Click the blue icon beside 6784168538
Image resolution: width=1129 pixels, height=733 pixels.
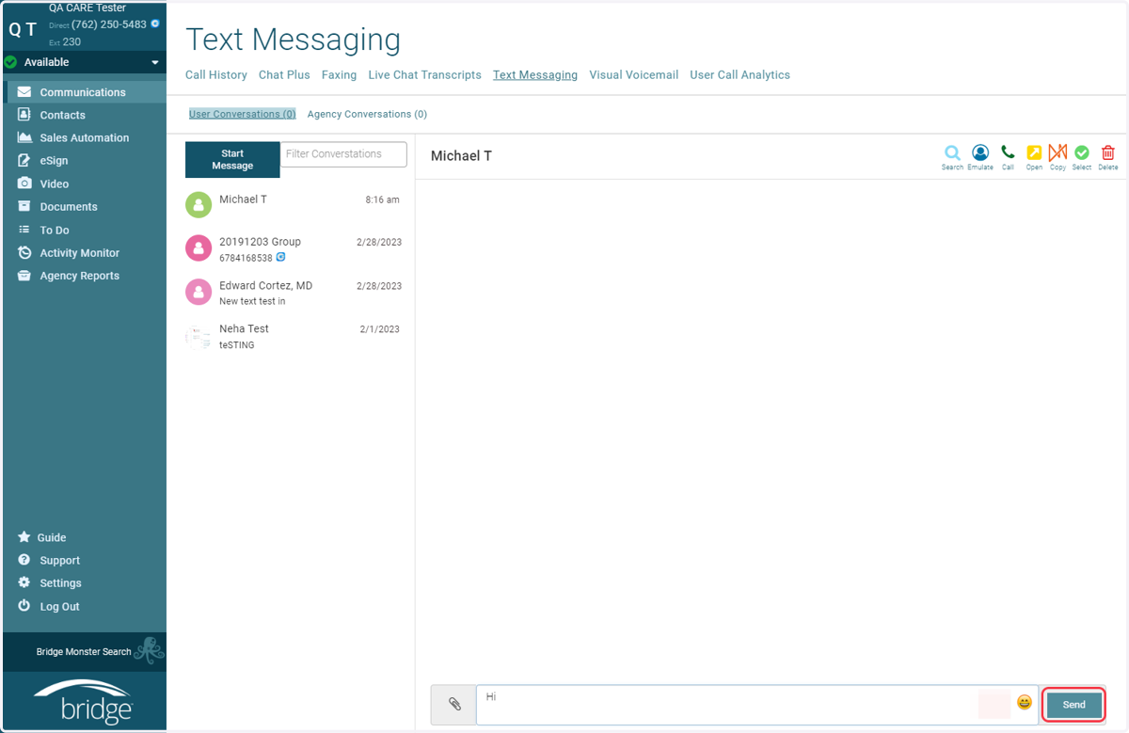pyautogui.click(x=280, y=257)
